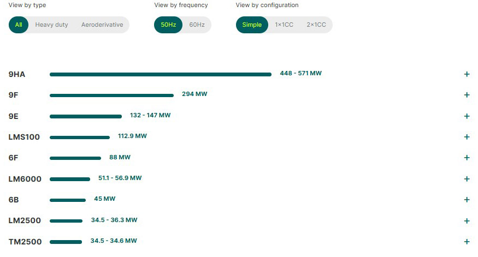Viewport: 478px width, 257px height.
Task: Choose the 1×1CC configuration
Action: pyautogui.click(x=284, y=25)
